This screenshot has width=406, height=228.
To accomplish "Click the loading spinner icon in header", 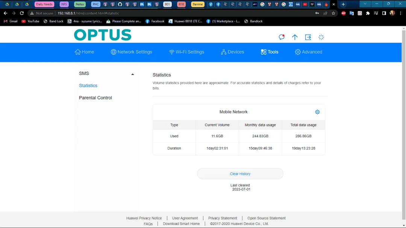I will 321,37.
